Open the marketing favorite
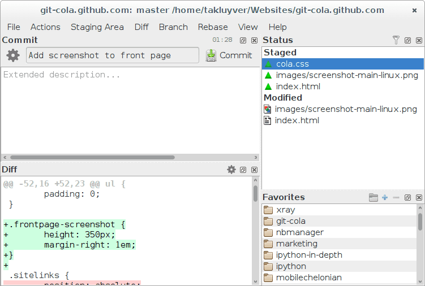425x286 pixels. coord(339,244)
